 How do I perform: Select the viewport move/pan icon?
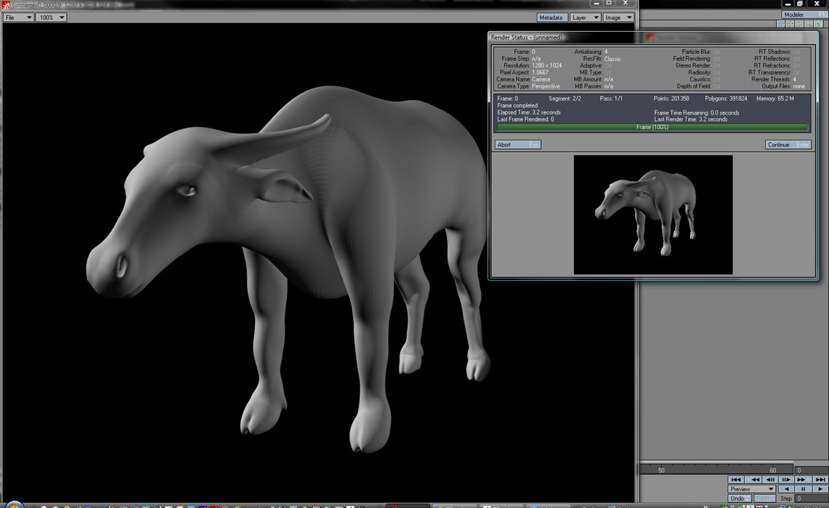coord(790,23)
